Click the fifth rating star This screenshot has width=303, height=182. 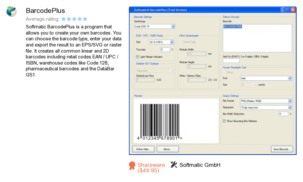tap(85, 19)
